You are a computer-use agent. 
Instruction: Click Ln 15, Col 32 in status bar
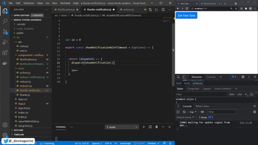coord(82,143)
